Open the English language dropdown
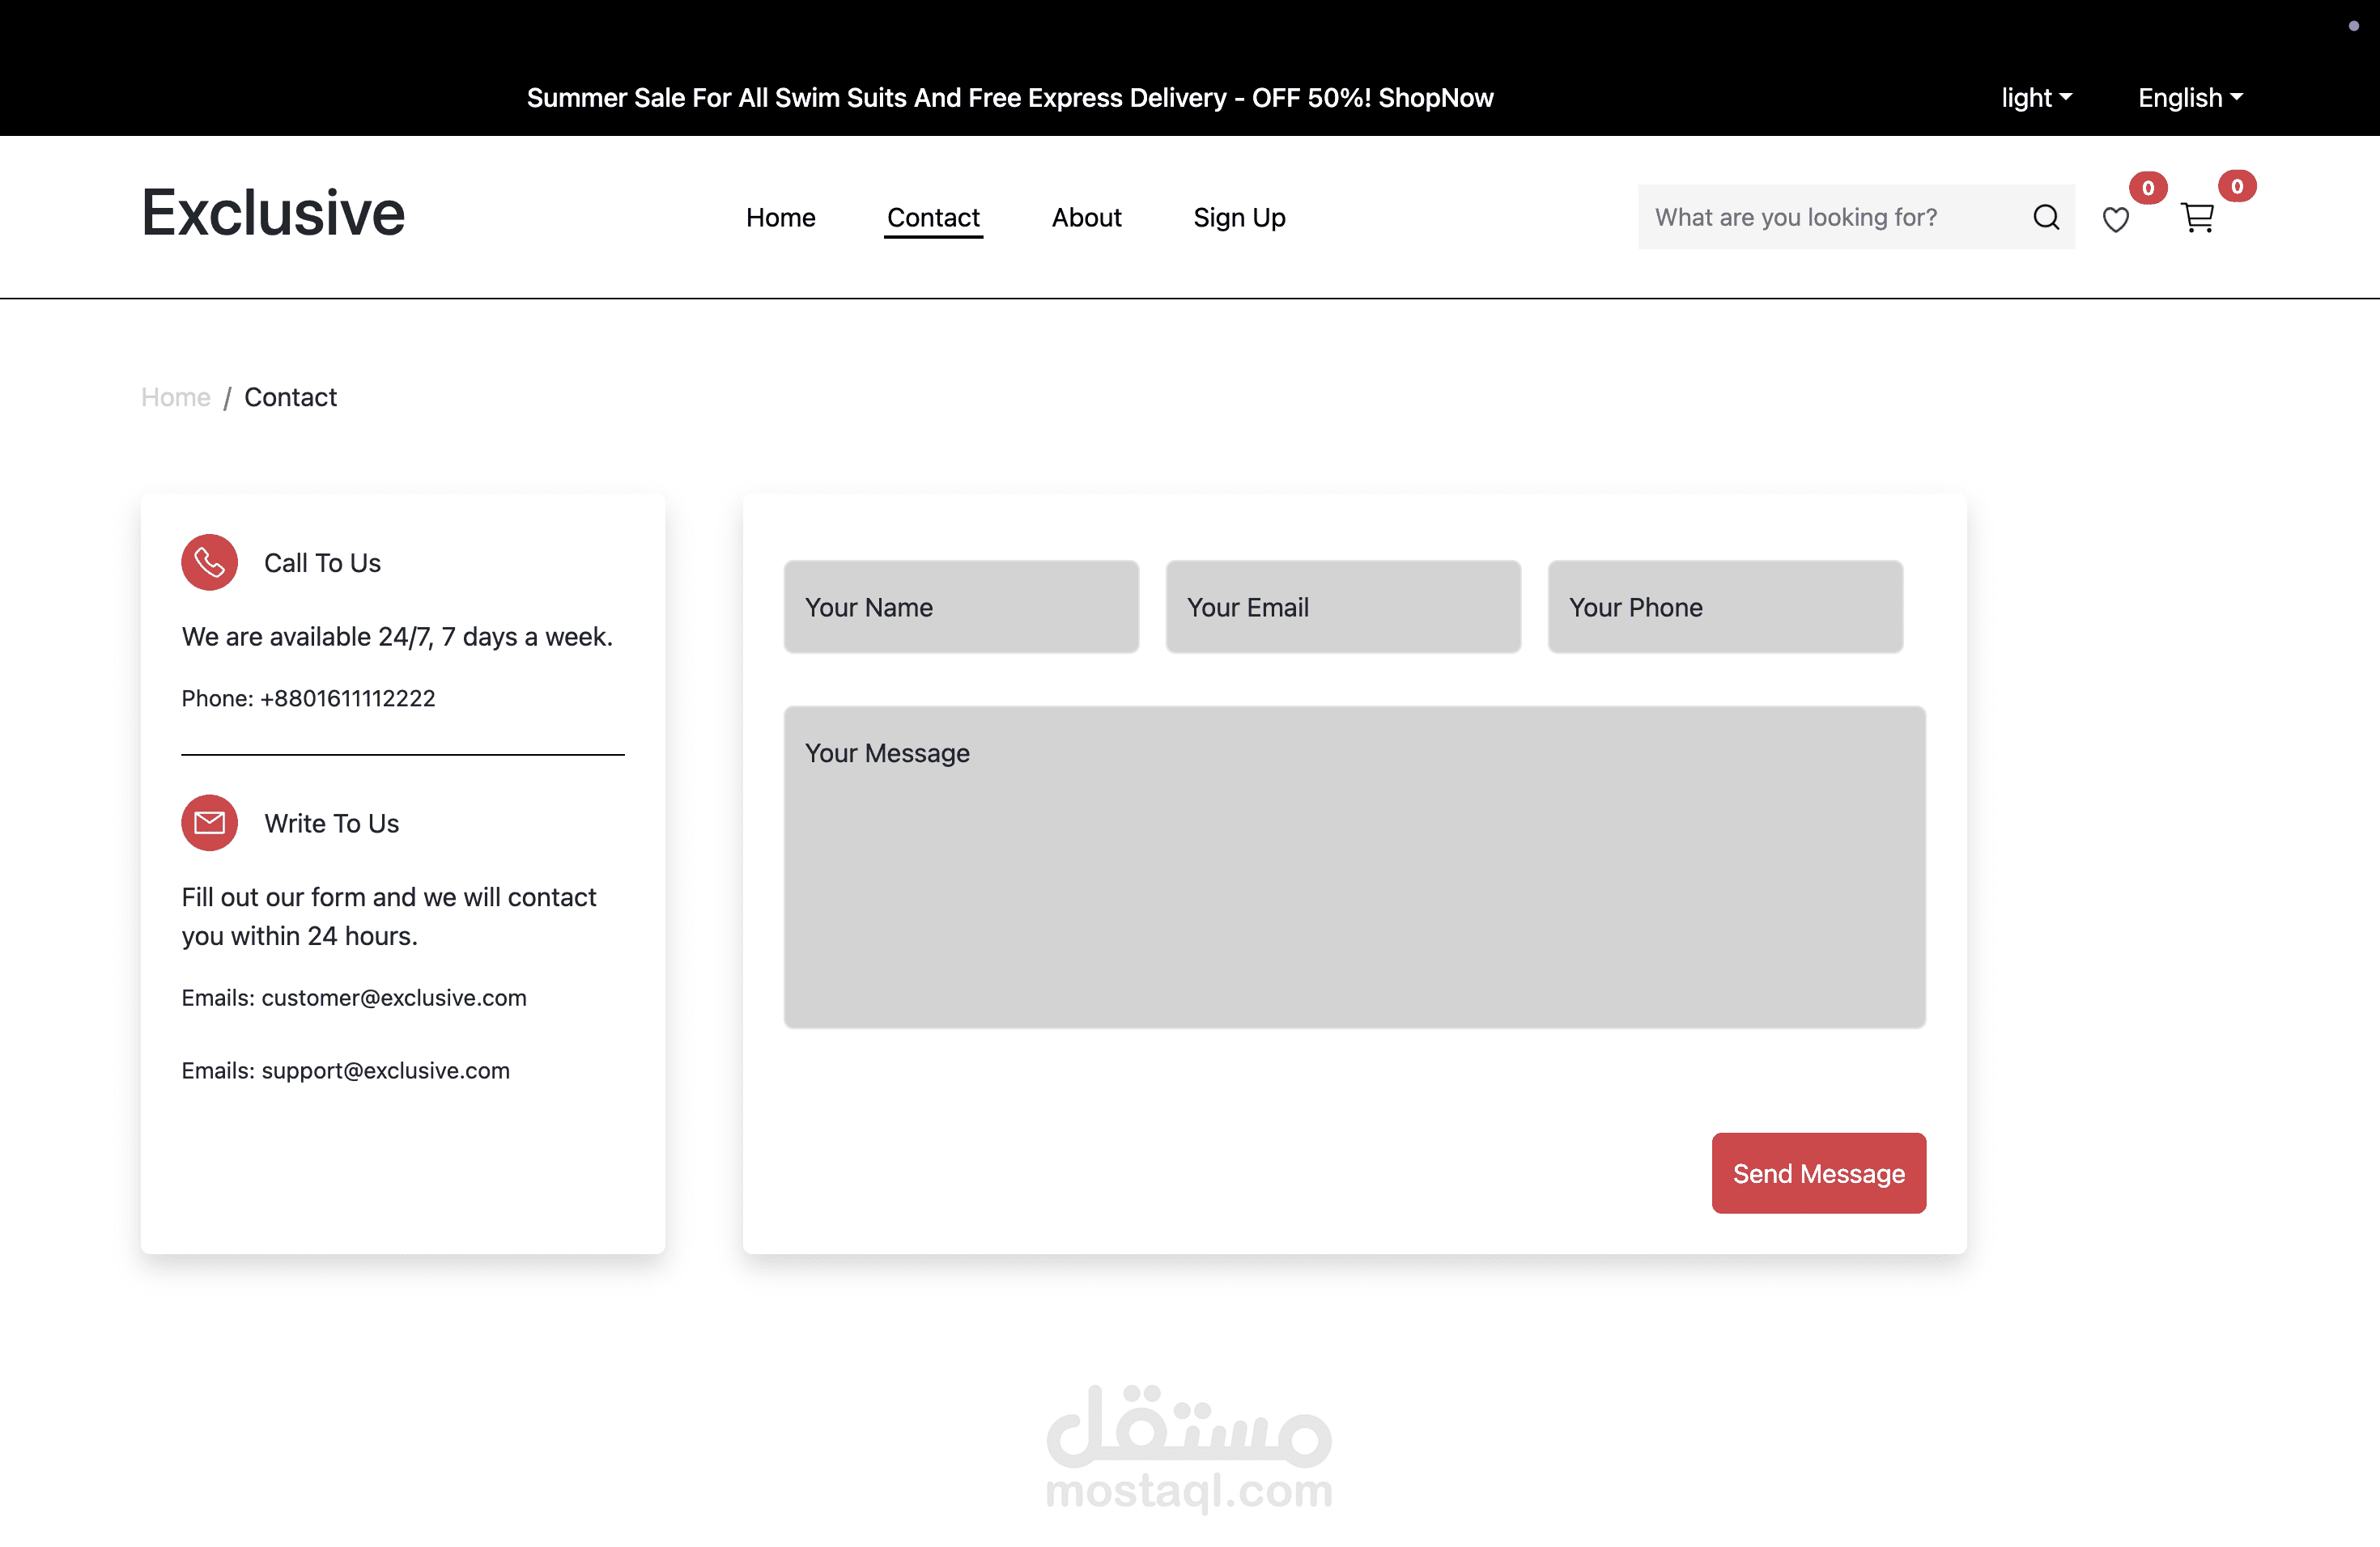This screenshot has width=2380, height=1547. click(x=2190, y=98)
